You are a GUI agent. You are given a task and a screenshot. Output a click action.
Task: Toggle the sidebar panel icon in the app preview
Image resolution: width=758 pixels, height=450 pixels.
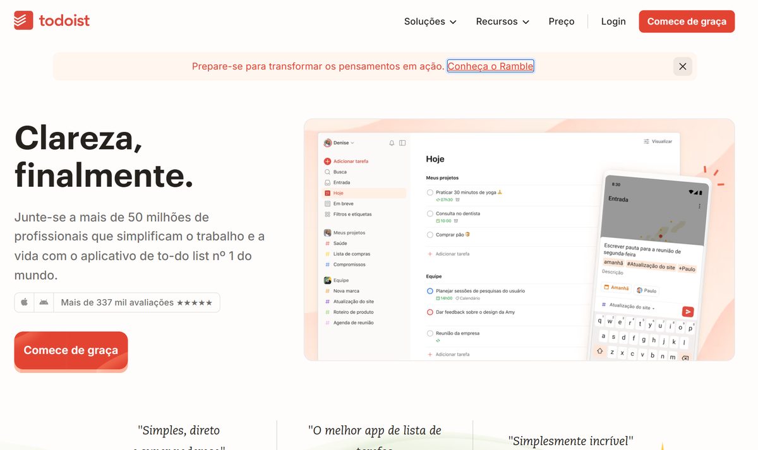click(x=402, y=143)
